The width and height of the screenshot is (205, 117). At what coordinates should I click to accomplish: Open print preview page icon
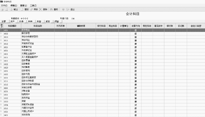[x=6, y=9]
